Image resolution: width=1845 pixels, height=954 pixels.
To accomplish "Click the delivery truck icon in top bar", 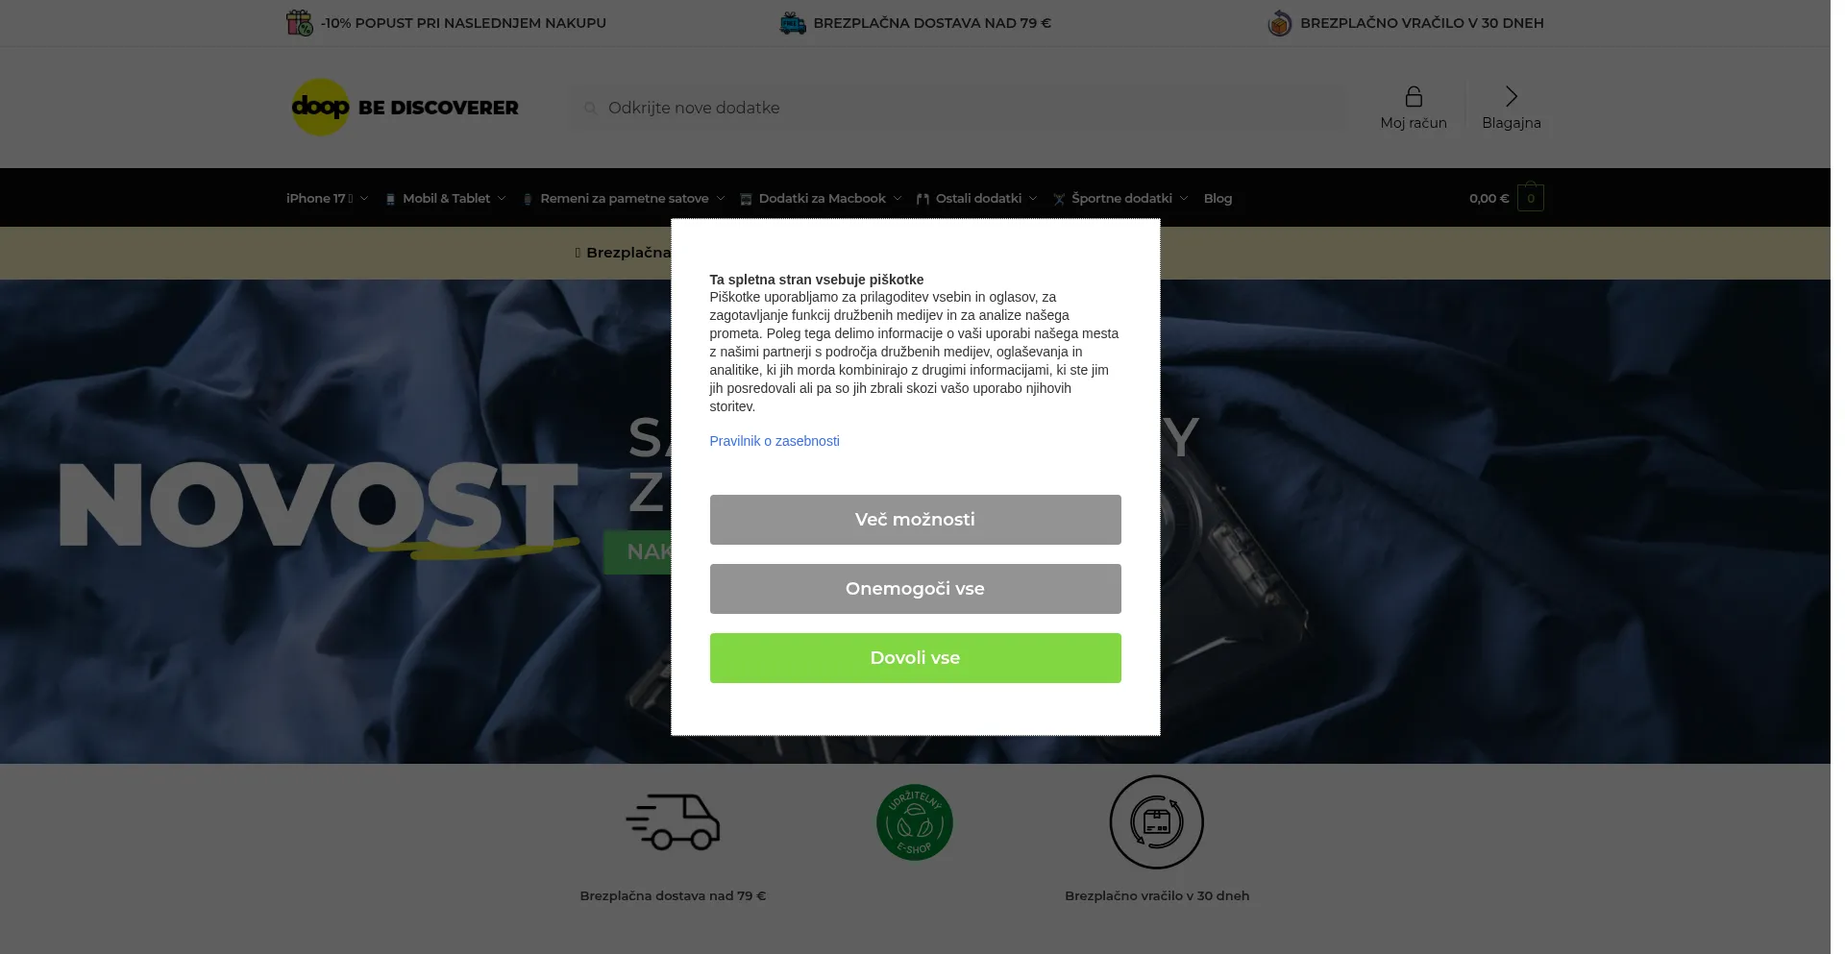I will tap(793, 23).
